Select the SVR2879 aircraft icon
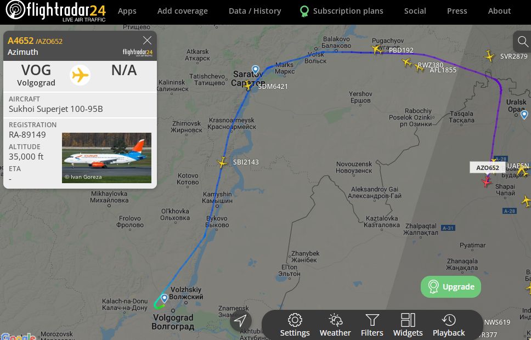The height and width of the screenshot is (340, 531). pos(489,56)
